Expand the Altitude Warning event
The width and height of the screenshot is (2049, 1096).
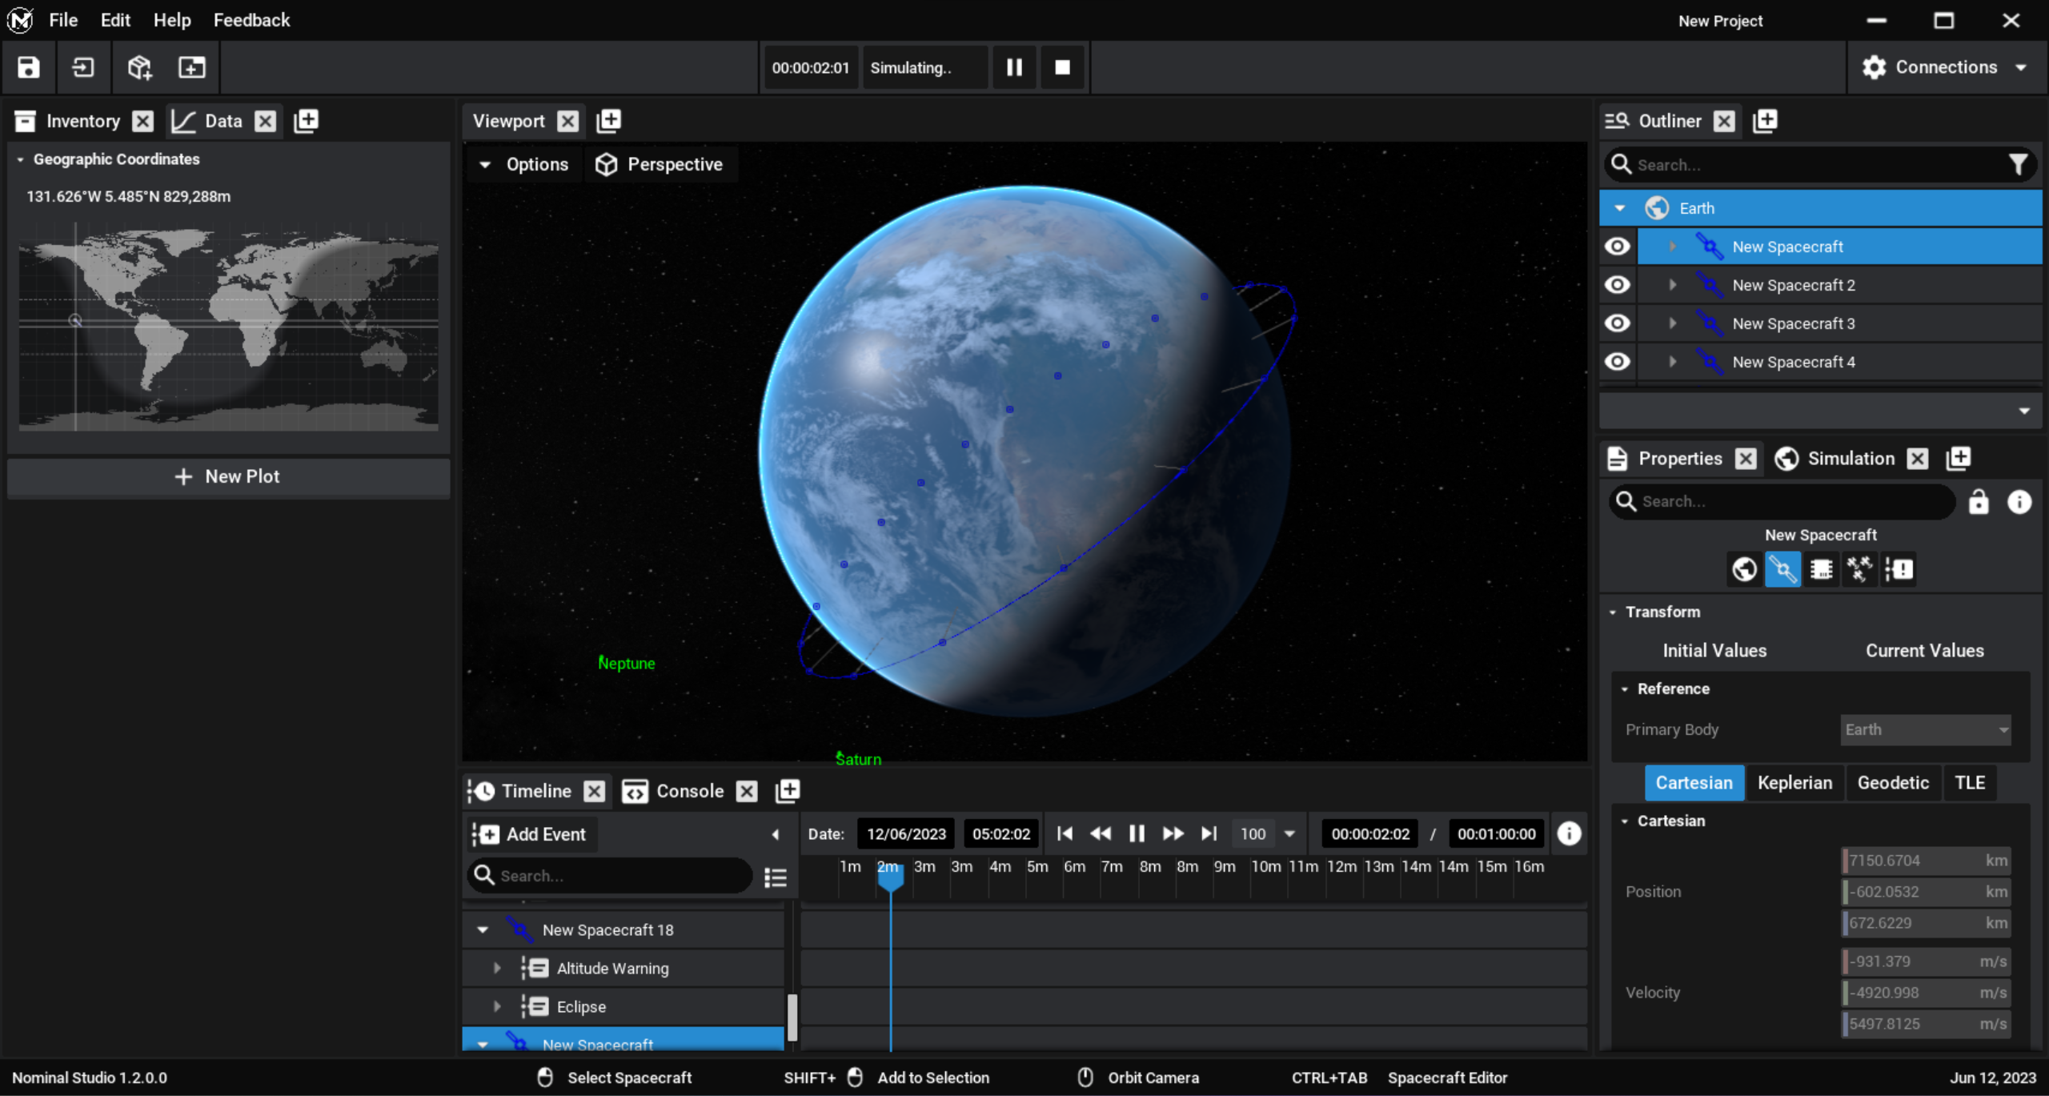point(497,968)
